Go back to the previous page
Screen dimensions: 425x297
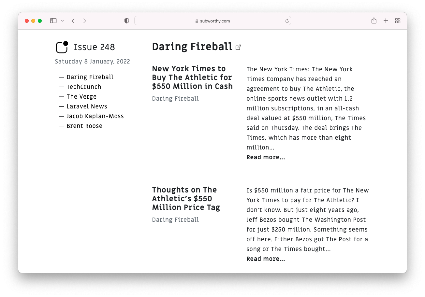pyautogui.click(x=73, y=21)
